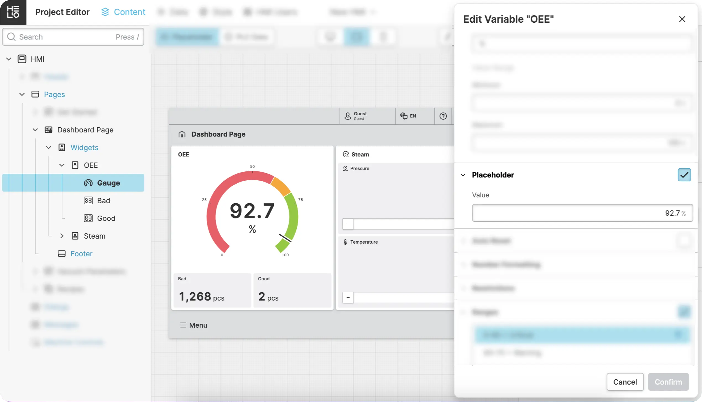This screenshot has height=402, width=702.
Task: Uncheck the Placeholder checkbox
Action: (x=684, y=175)
